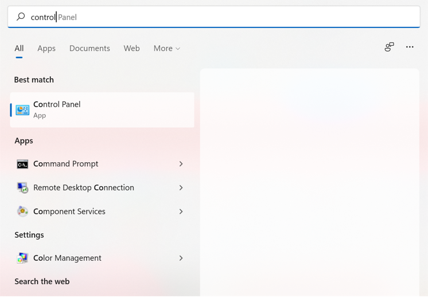Click the Component Services icon

coord(22,211)
